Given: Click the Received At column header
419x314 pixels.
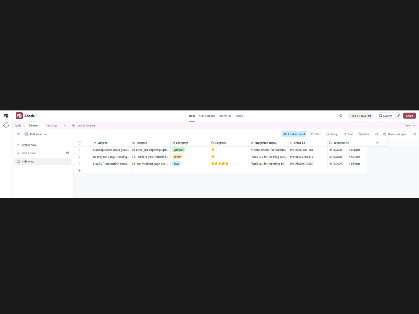Looking at the screenshot, I should [347, 143].
